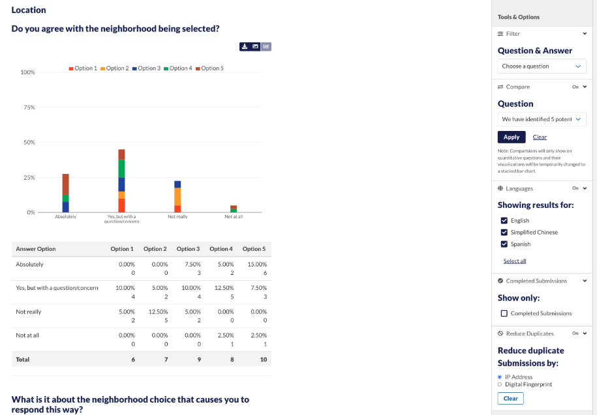The image size is (597, 415).
Task: Click the Completed Submissions checkmark icon
Action: [500, 281]
